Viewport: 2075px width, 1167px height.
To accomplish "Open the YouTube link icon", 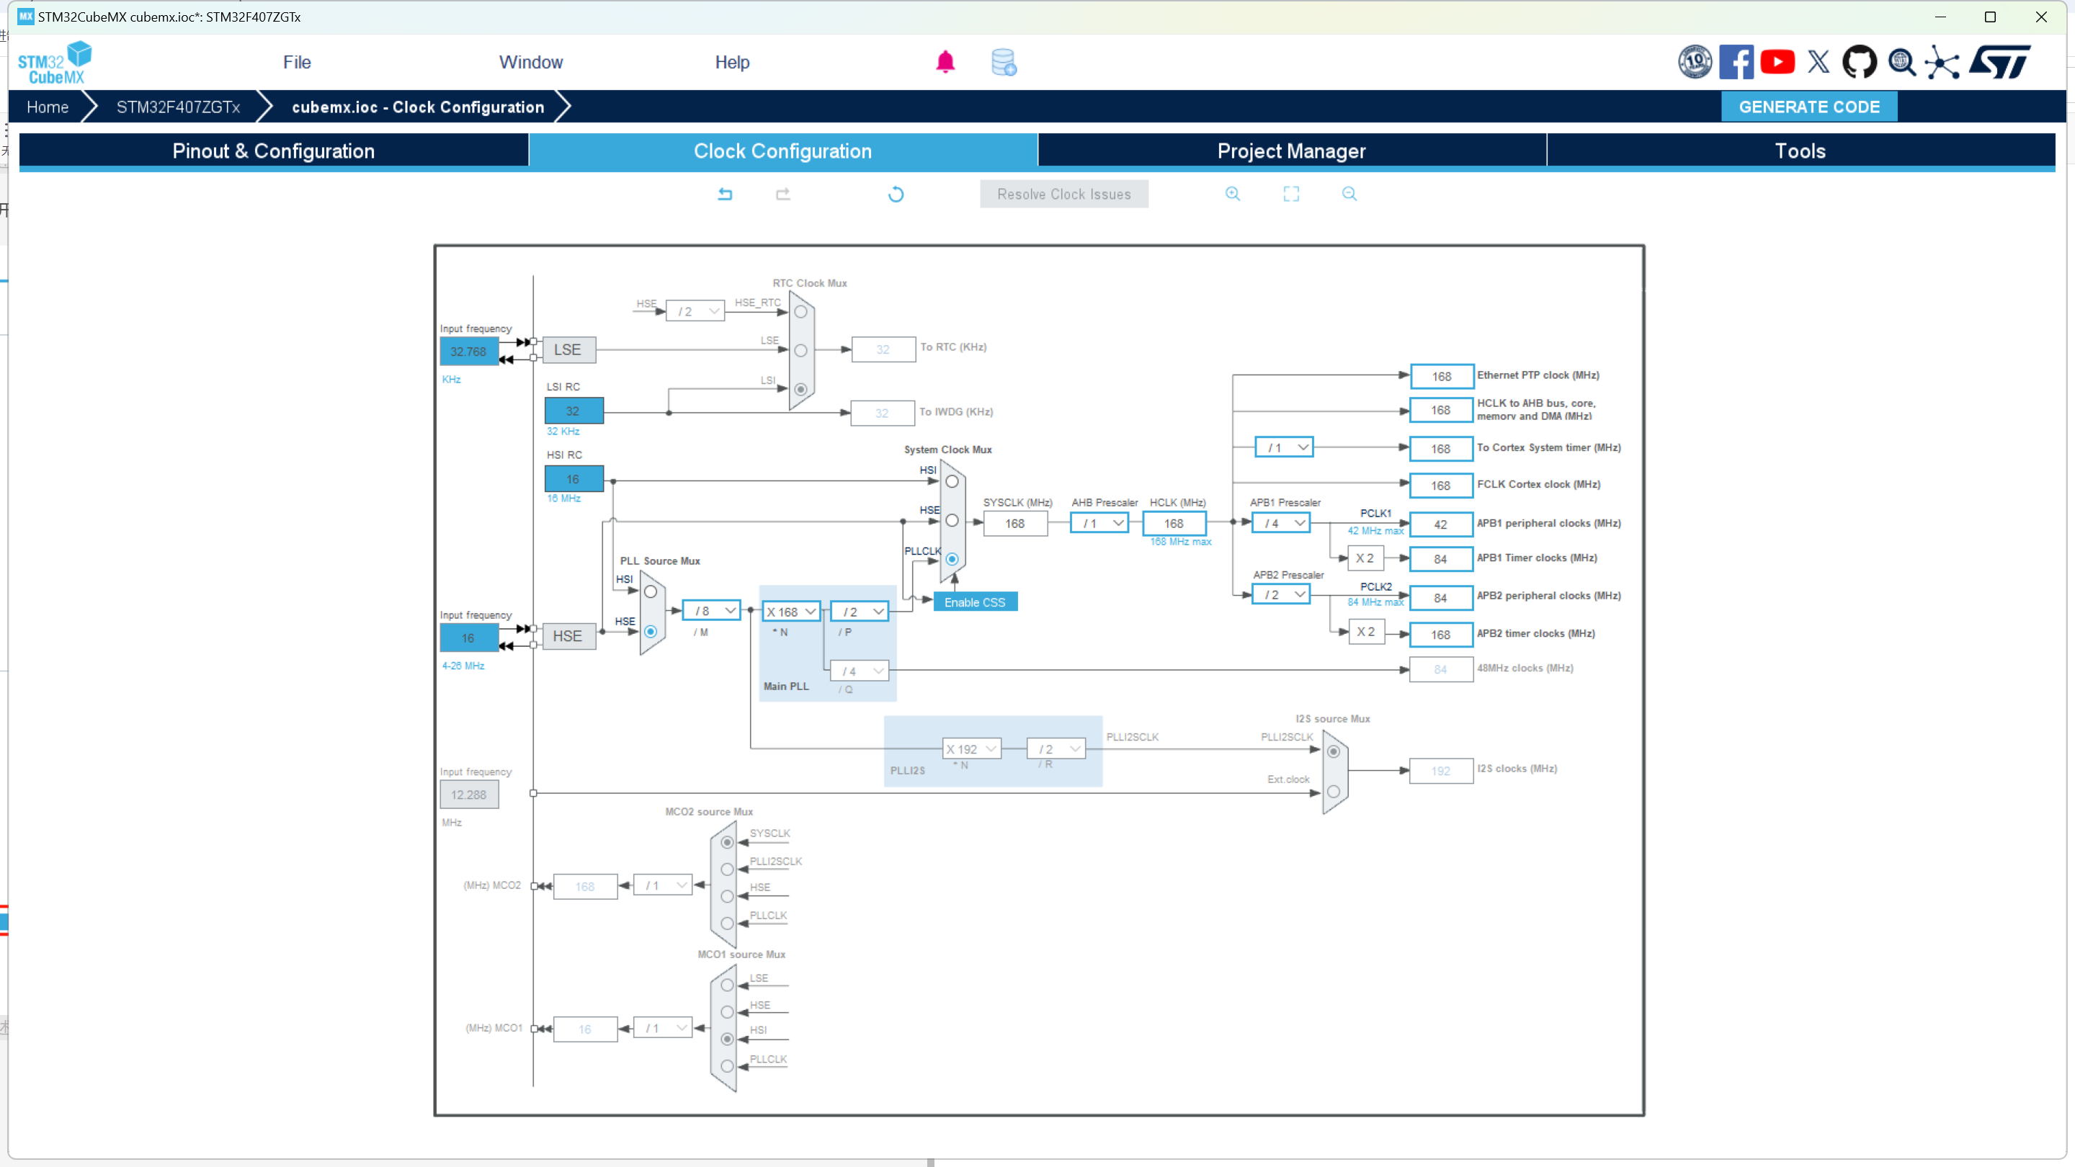I will pos(1777,62).
